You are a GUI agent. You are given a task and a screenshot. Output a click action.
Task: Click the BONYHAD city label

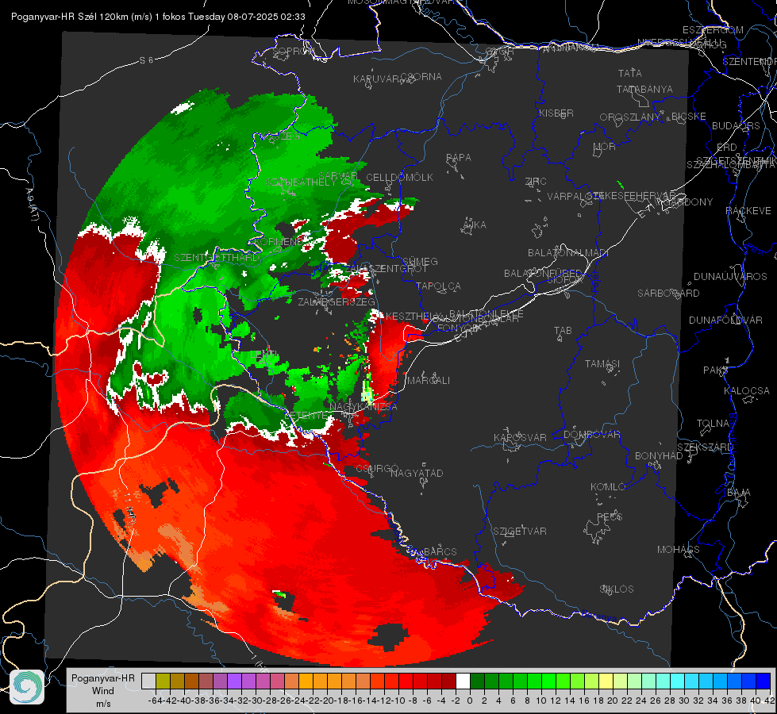click(x=659, y=456)
